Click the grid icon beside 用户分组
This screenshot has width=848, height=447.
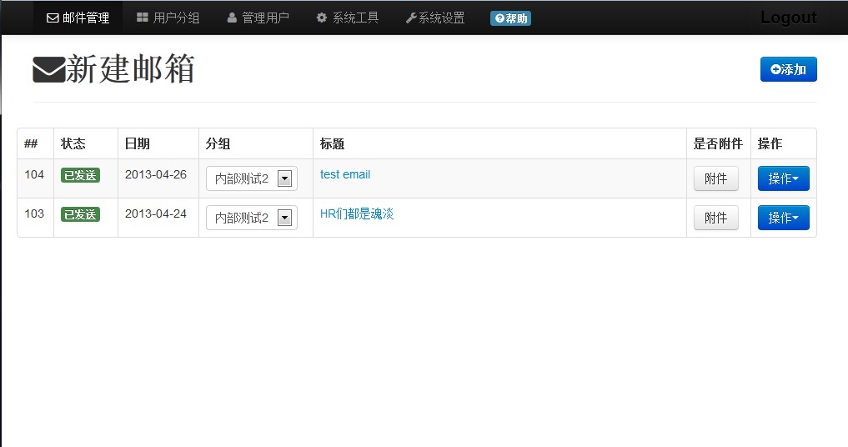143,18
